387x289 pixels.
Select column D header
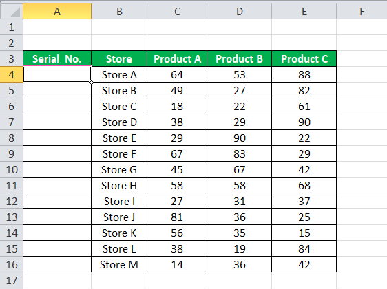(240, 11)
